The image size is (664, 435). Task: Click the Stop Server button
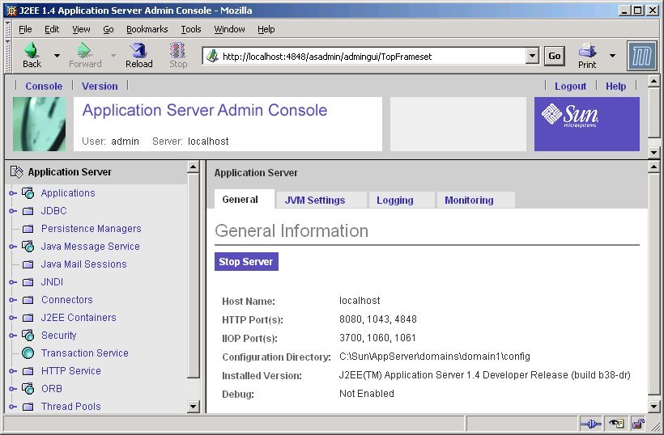[x=246, y=262]
